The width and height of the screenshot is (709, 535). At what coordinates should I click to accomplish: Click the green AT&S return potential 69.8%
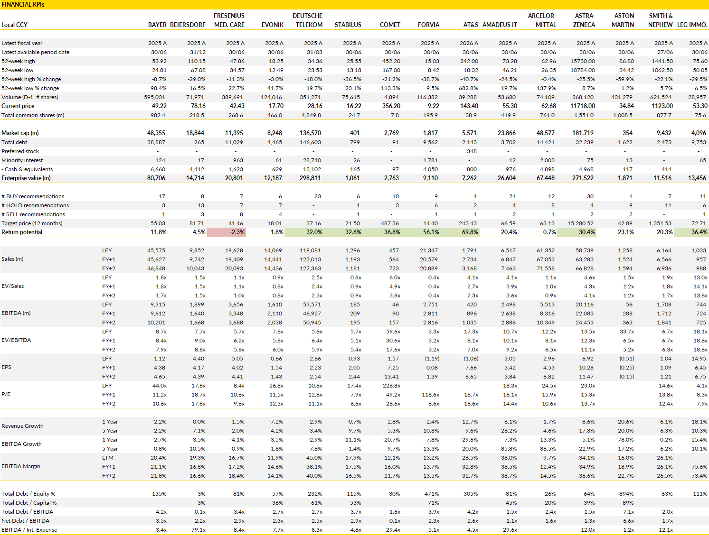pyautogui.click(x=460, y=232)
